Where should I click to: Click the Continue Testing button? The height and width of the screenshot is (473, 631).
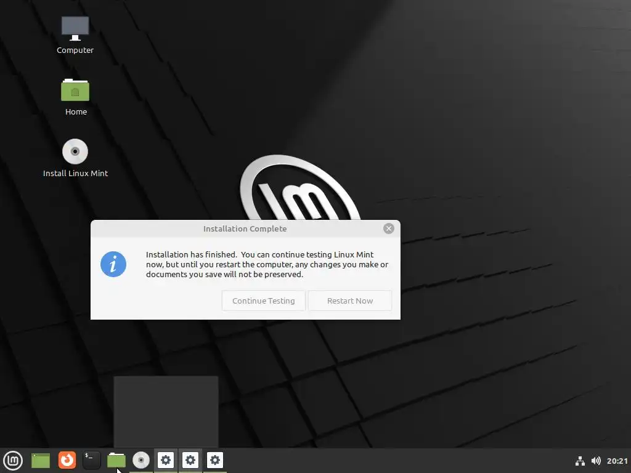coord(264,301)
